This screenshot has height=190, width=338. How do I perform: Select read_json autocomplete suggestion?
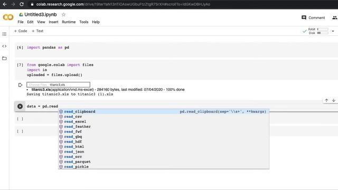[x=164, y=151]
